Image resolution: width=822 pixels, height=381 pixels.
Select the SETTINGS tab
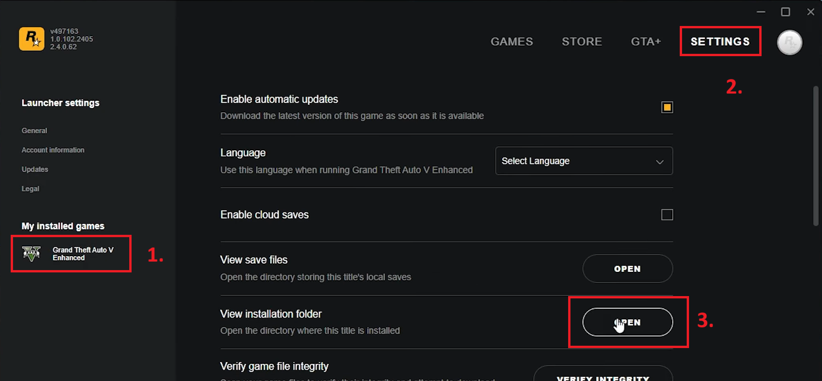tap(720, 42)
